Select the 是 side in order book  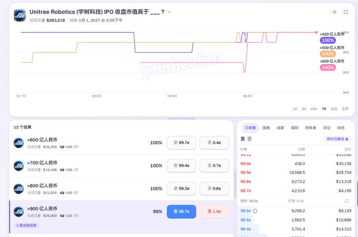click(x=243, y=139)
